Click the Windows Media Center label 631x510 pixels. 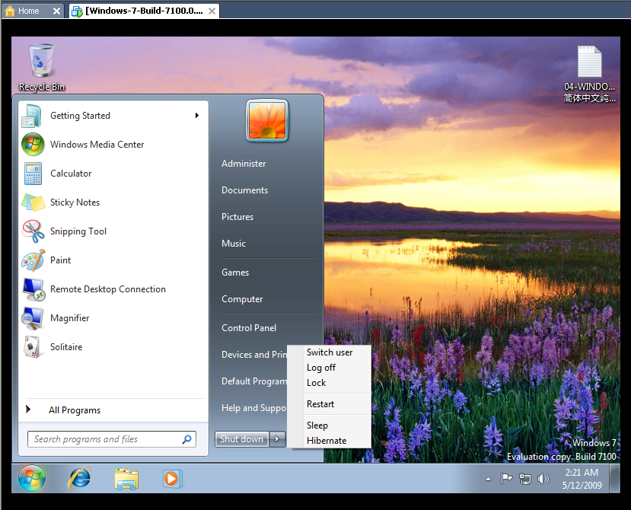coord(97,144)
